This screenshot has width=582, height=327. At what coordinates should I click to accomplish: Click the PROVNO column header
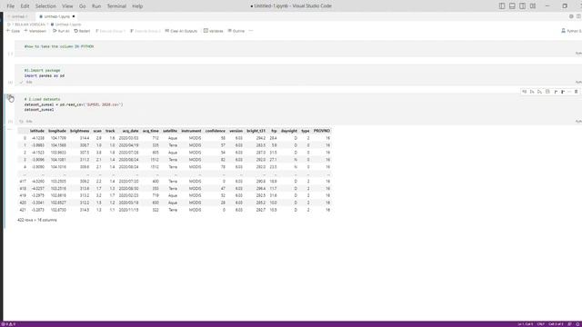[322, 131]
